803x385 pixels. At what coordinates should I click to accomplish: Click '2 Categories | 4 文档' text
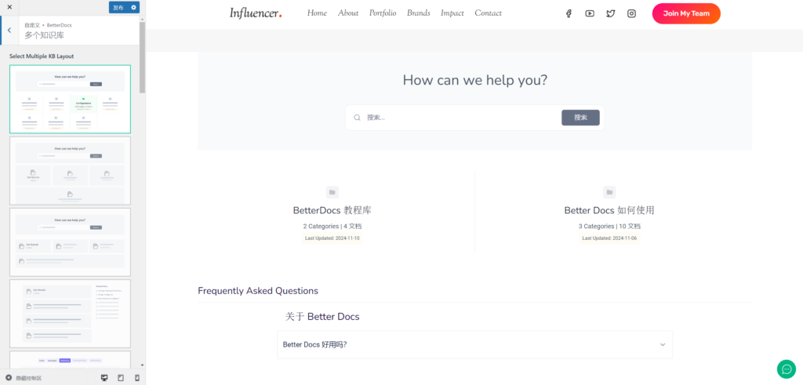(332, 227)
